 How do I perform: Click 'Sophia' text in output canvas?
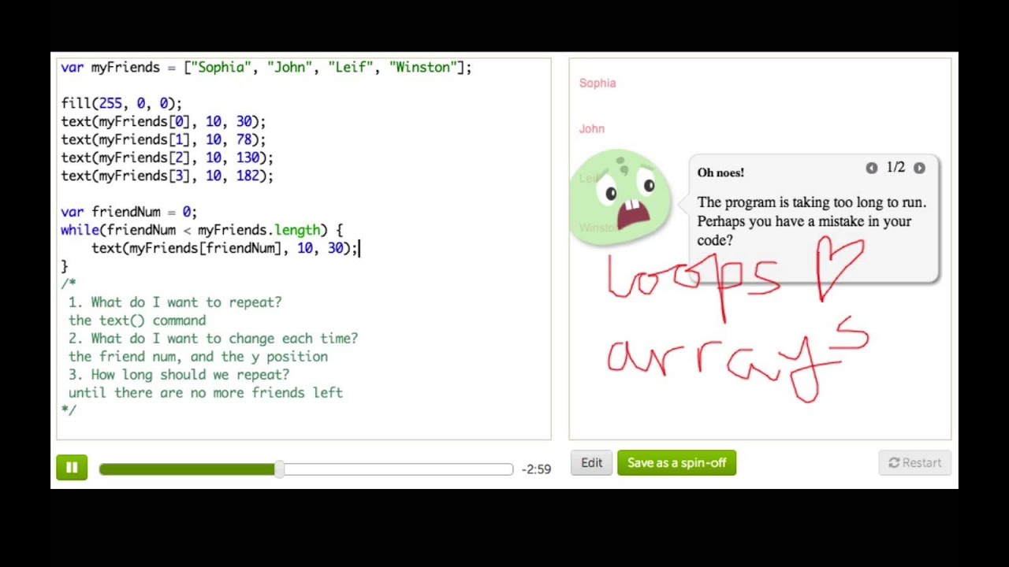pos(598,83)
